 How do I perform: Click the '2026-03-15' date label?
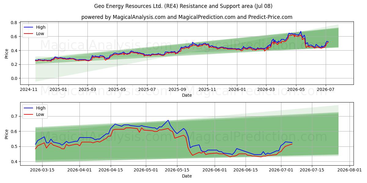pos(42,170)
